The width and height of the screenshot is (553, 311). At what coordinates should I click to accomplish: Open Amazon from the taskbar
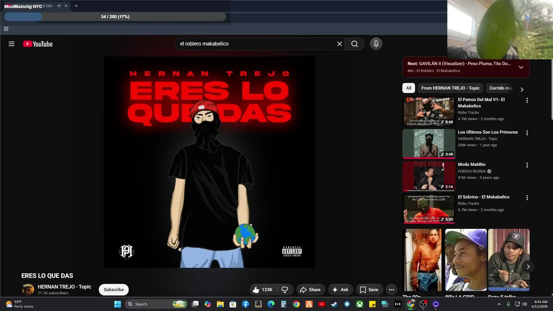point(258,304)
